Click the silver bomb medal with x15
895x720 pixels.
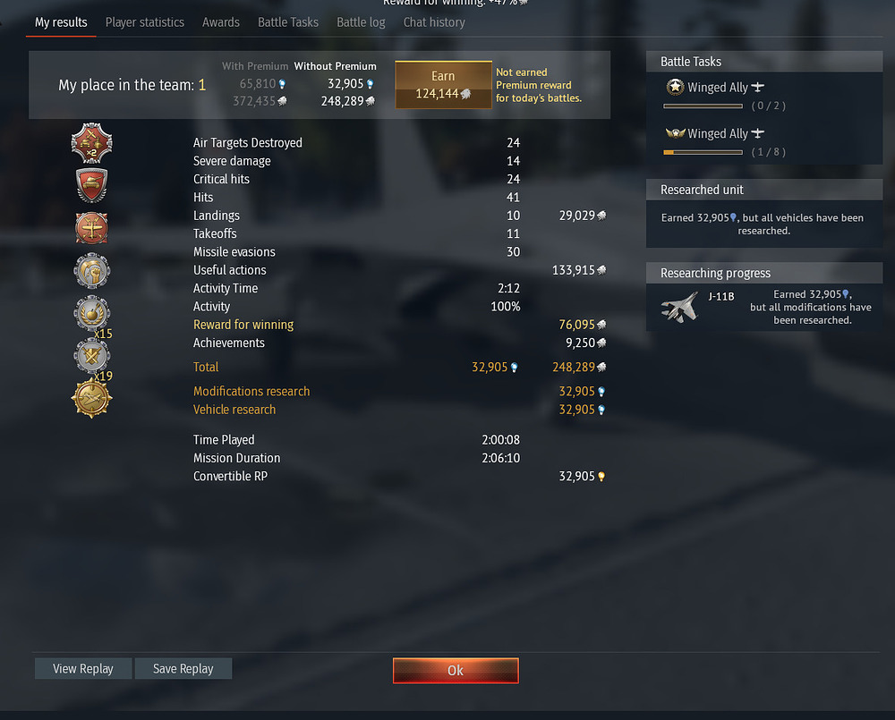coord(91,313)
